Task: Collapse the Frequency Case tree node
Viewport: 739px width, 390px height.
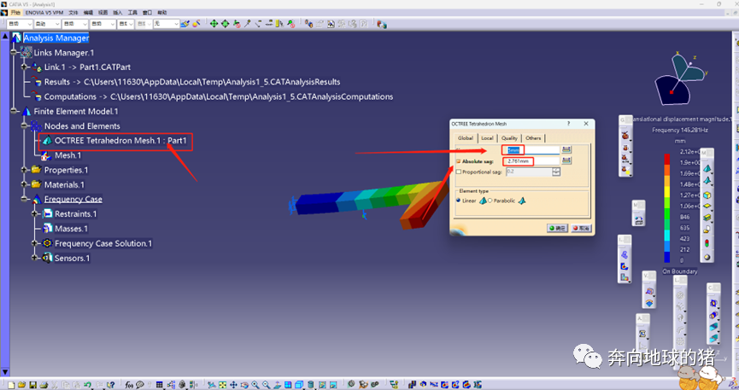Action: (25, 199)
